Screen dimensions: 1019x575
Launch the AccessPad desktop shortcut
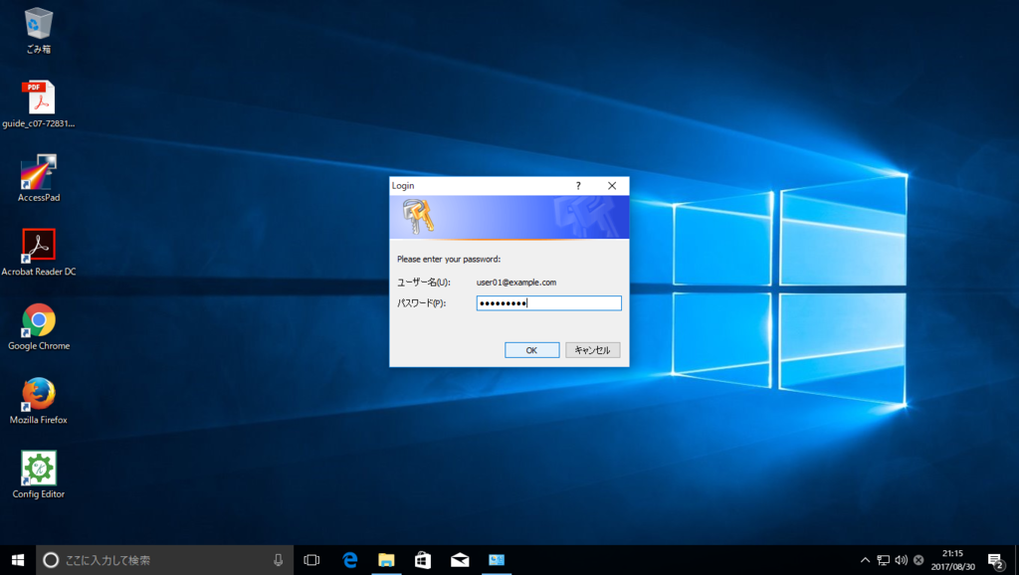(x=39, y=178)
